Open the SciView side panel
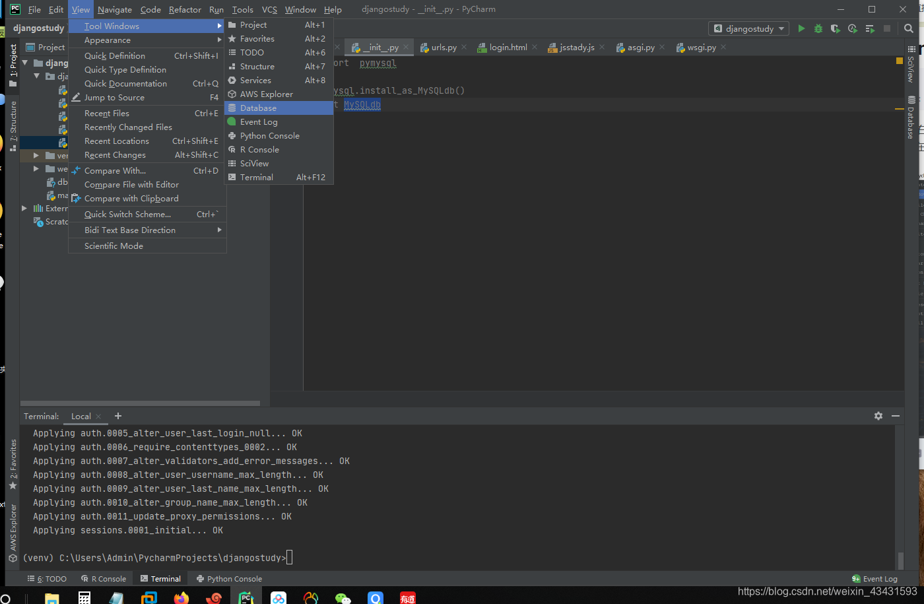The height and width of the screenshot is (604, 924). (x=911, y=64)
